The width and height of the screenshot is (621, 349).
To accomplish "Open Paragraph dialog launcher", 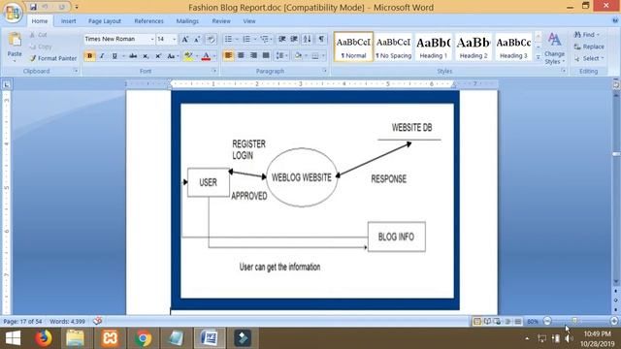I will click(x=325, y=71).
